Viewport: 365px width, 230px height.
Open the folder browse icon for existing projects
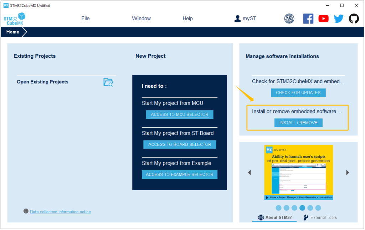point(108,82)
